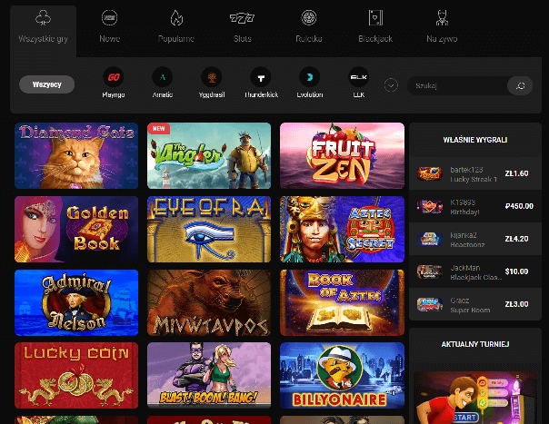Focus the Szukaj search field

457,85
